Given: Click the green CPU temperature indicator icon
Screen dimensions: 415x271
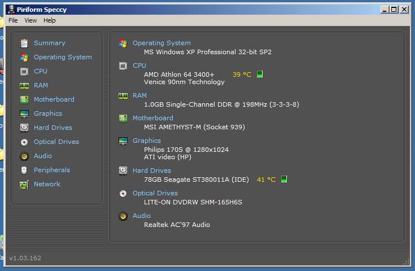Looking at the screenshot, I should (260, 74).
